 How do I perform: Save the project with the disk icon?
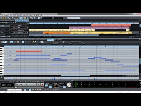coord(8,18)
